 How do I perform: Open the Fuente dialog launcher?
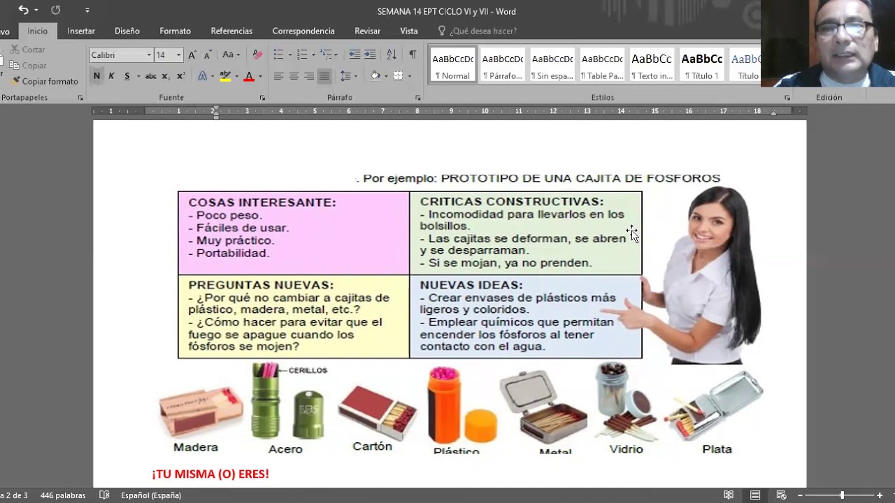click(262, 98)
